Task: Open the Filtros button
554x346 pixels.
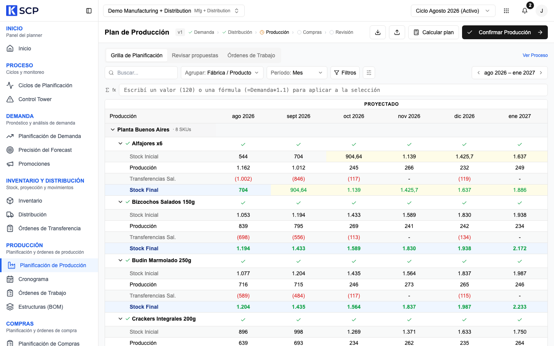Action: click(x=345, y=73)
